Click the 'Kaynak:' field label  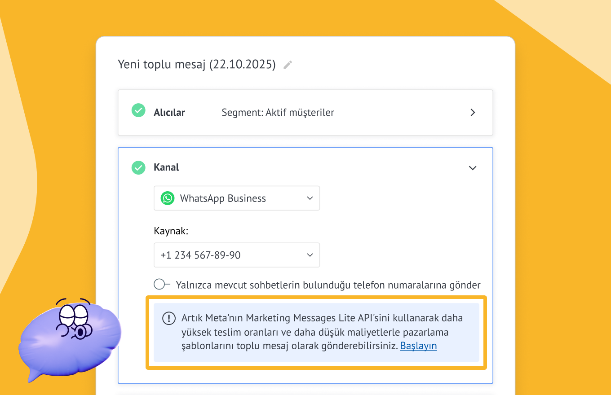pos(171,231)
